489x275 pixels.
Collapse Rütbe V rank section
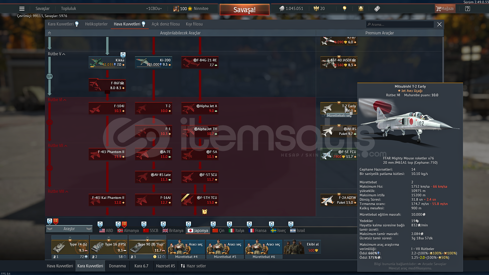56,54
